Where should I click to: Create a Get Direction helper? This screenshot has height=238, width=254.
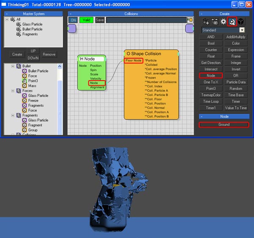(211, 62)
